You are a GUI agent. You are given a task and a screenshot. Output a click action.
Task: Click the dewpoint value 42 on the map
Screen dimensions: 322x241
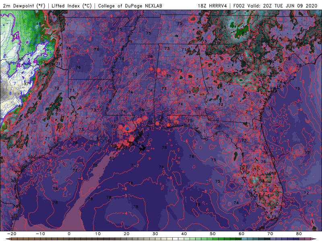point(21,106)
